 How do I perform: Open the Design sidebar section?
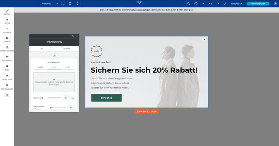[7, 12]
